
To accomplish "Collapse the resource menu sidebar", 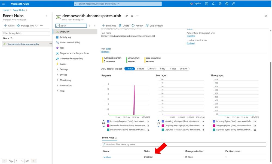I will (94, 26).
